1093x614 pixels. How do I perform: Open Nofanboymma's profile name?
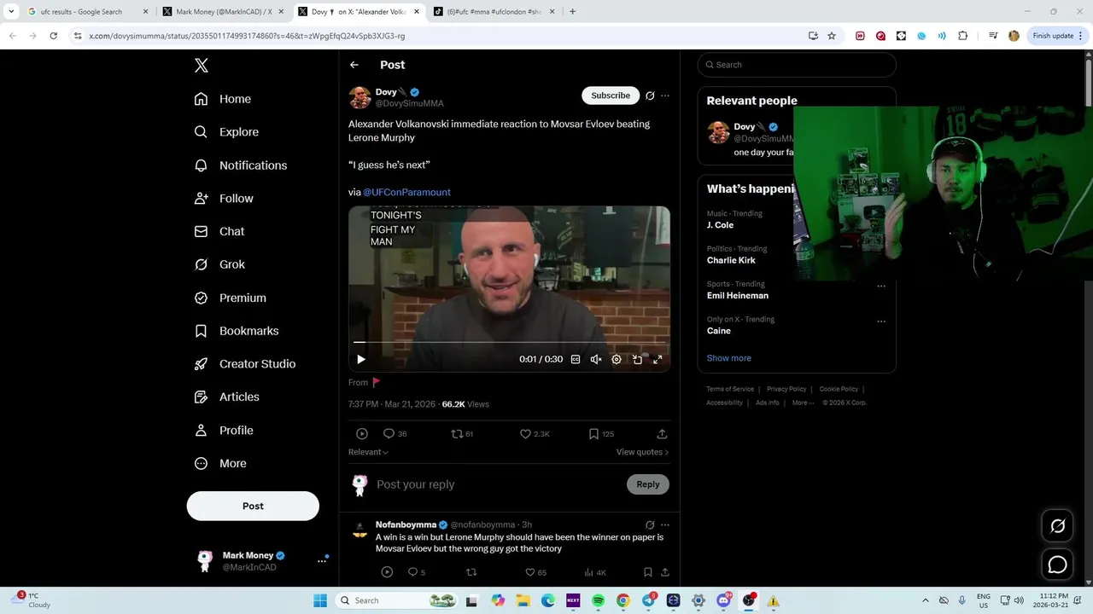406,524
